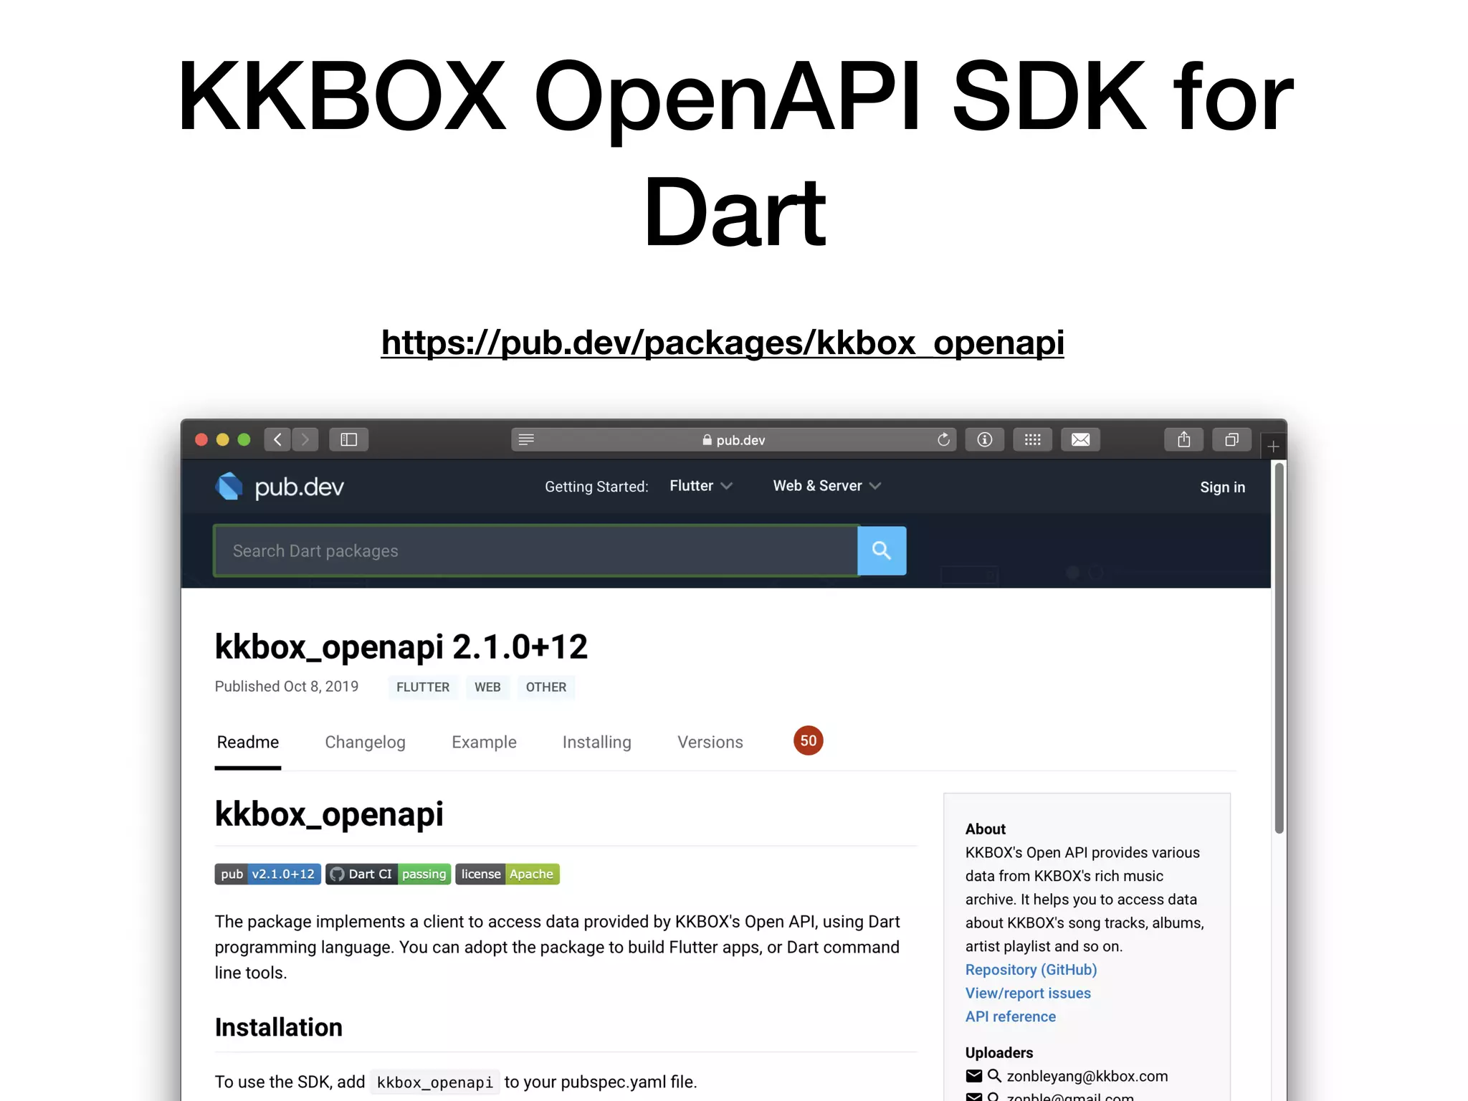Focus the Search Dart packages field
Screen dimensions: 1468x1101
535,550
